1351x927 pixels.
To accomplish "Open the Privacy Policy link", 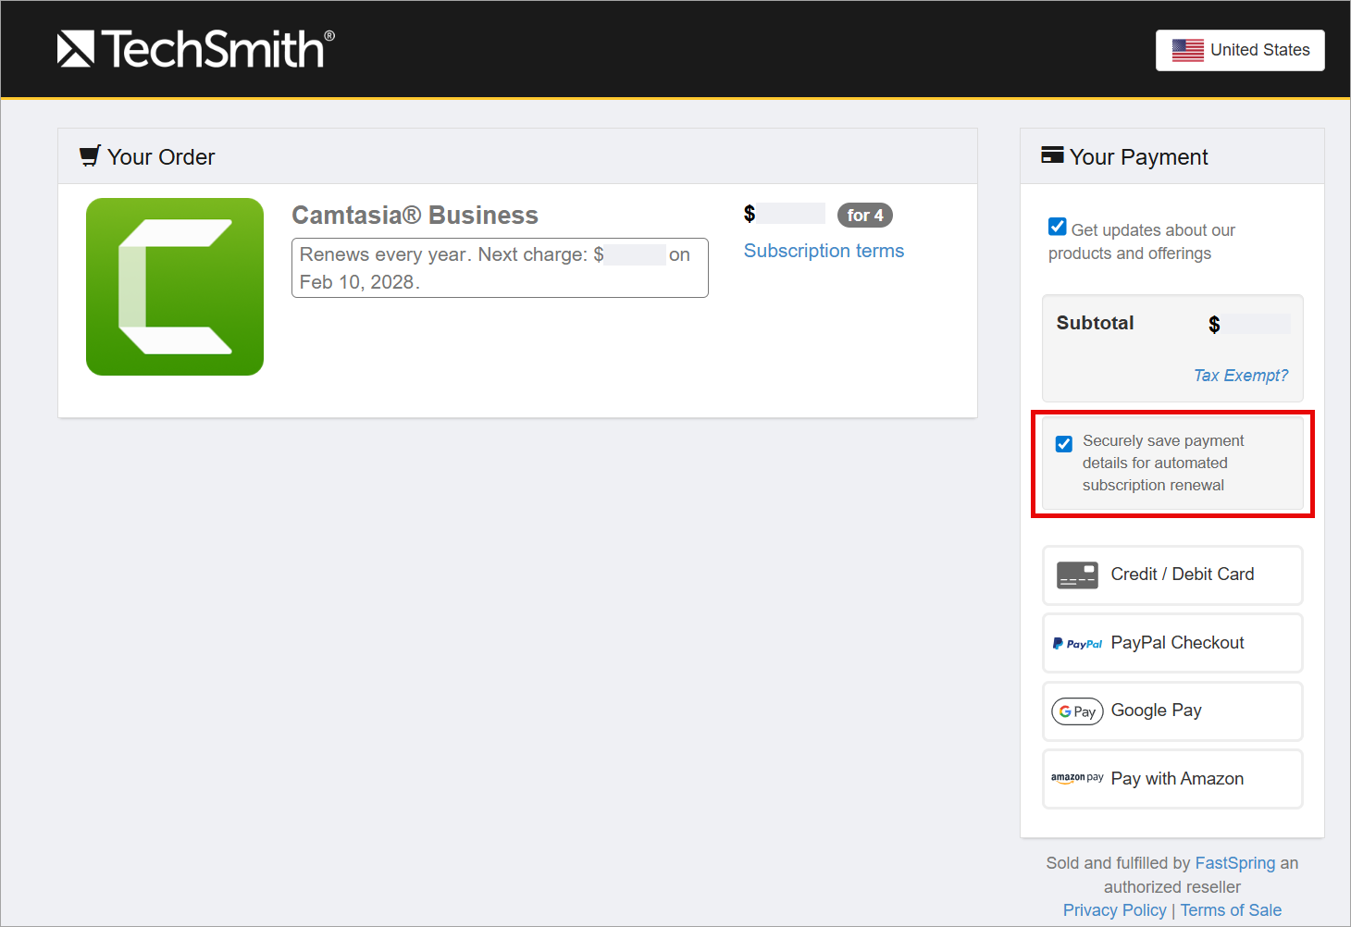I will [x=1115, y=910].
